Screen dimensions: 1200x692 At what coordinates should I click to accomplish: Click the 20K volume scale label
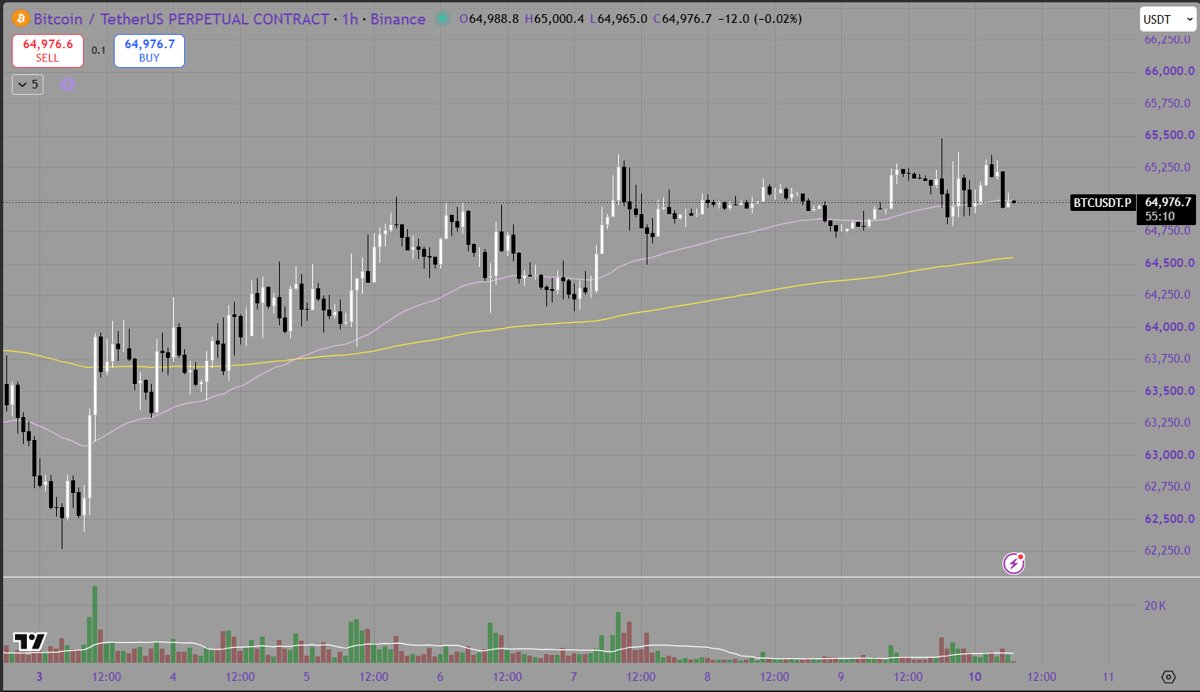(x=1155, y=606)
